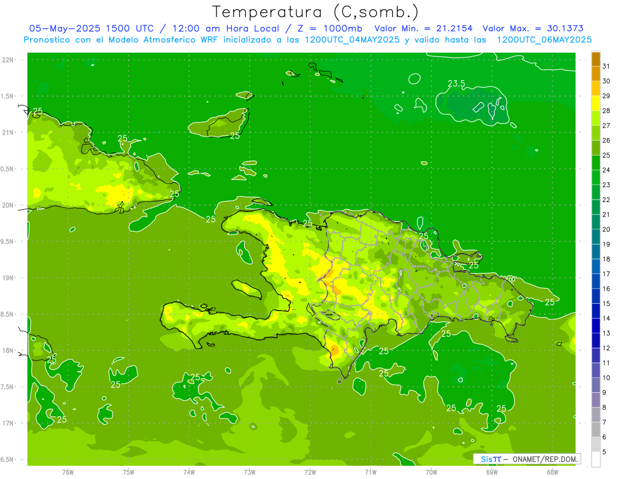
Task: Select the "69W" longitude label
Action: coord(492,472)
